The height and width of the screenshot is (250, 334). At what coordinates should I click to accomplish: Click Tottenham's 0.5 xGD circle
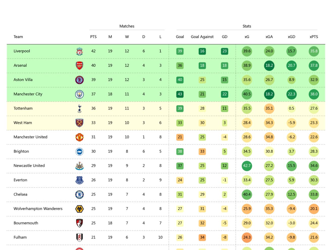tap(292, 108)
